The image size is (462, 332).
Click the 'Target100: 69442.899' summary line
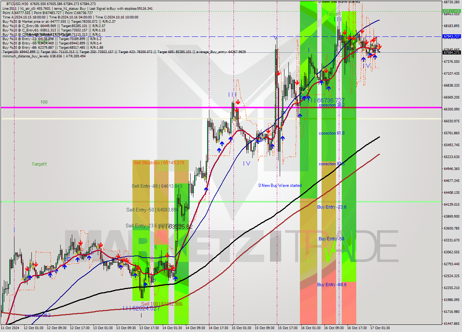(124, 52)
